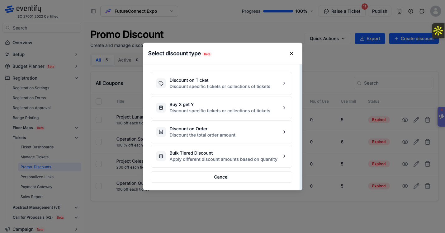Expand the Progress 100% dropdown arrow

tap(312, 11)
